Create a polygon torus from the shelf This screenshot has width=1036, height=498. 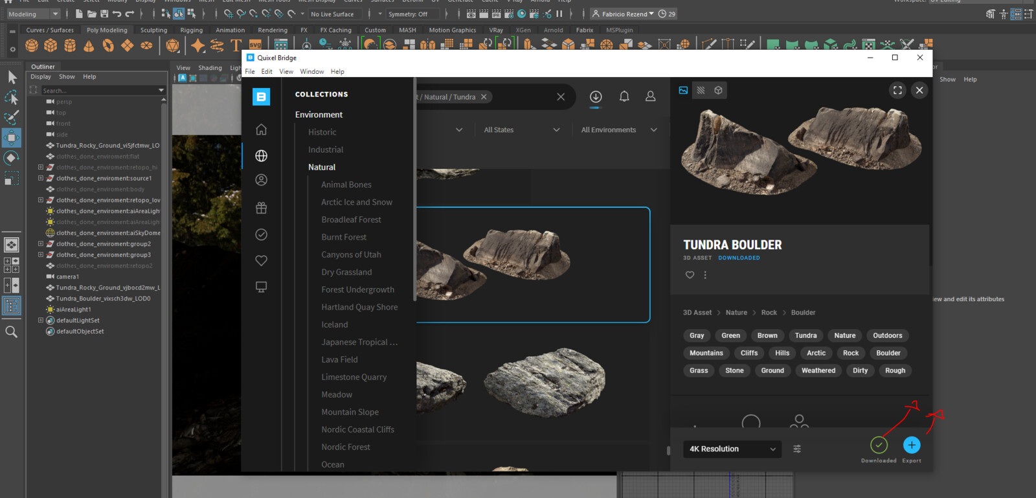[108, 45]
